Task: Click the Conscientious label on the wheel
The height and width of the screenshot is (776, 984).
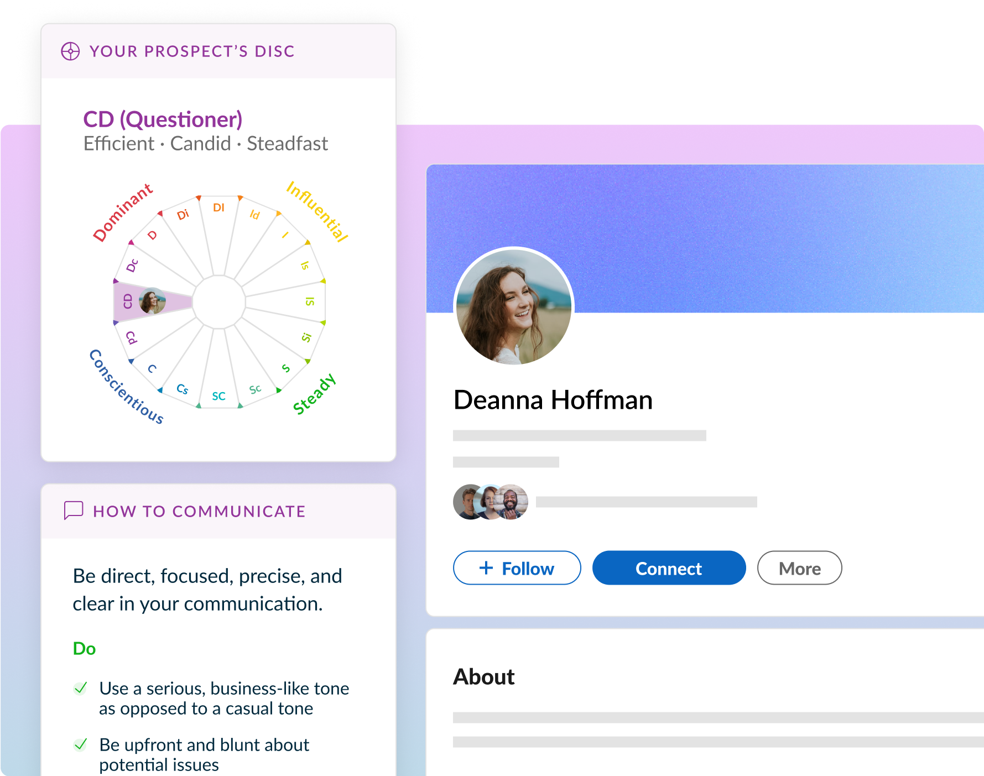Action: (x=127, y=387)
